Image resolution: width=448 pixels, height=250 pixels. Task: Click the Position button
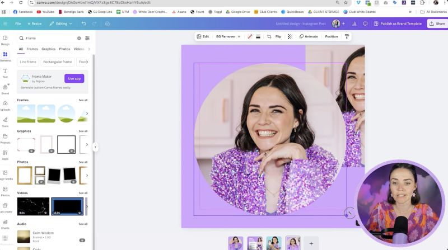[x=332, y=36]
